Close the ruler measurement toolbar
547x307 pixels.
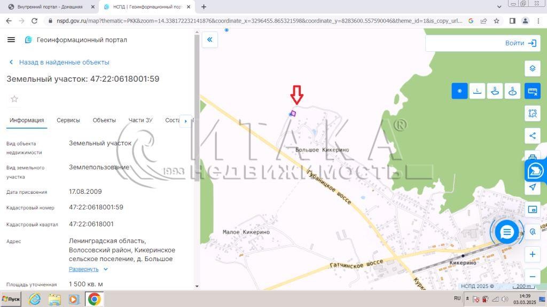click(x=533, y=91)
